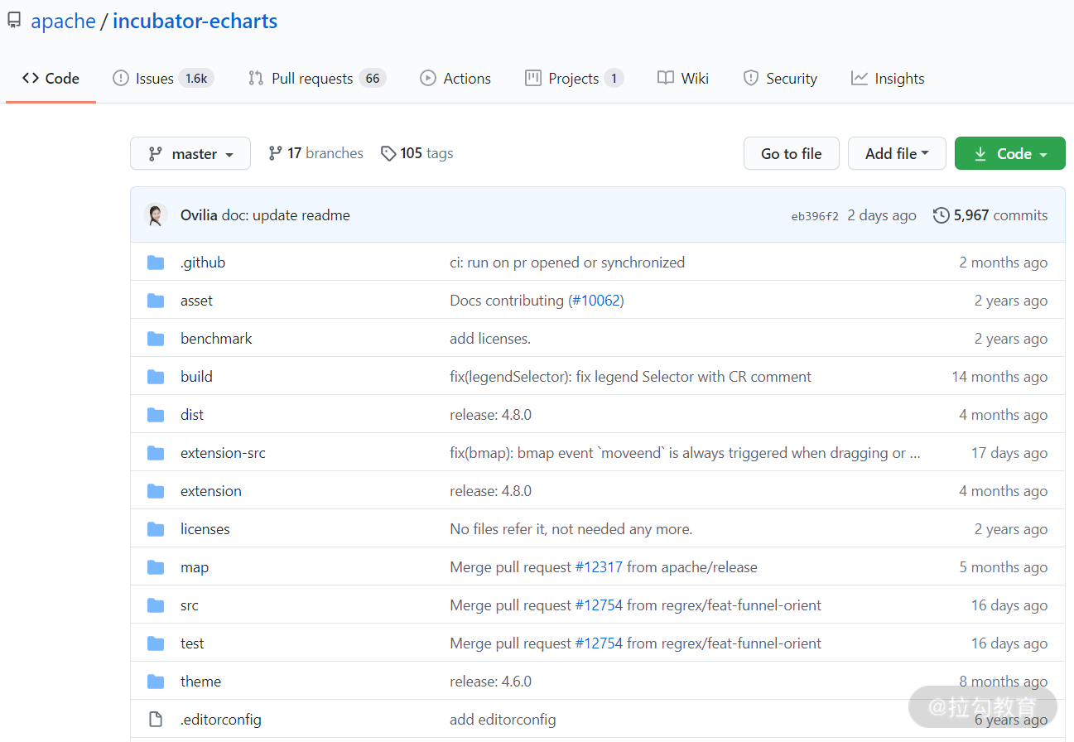This screenshot has width=1074, height=742.
Task: Click the Go to file button
Action: pyautogui.click(x=792, y=153)
